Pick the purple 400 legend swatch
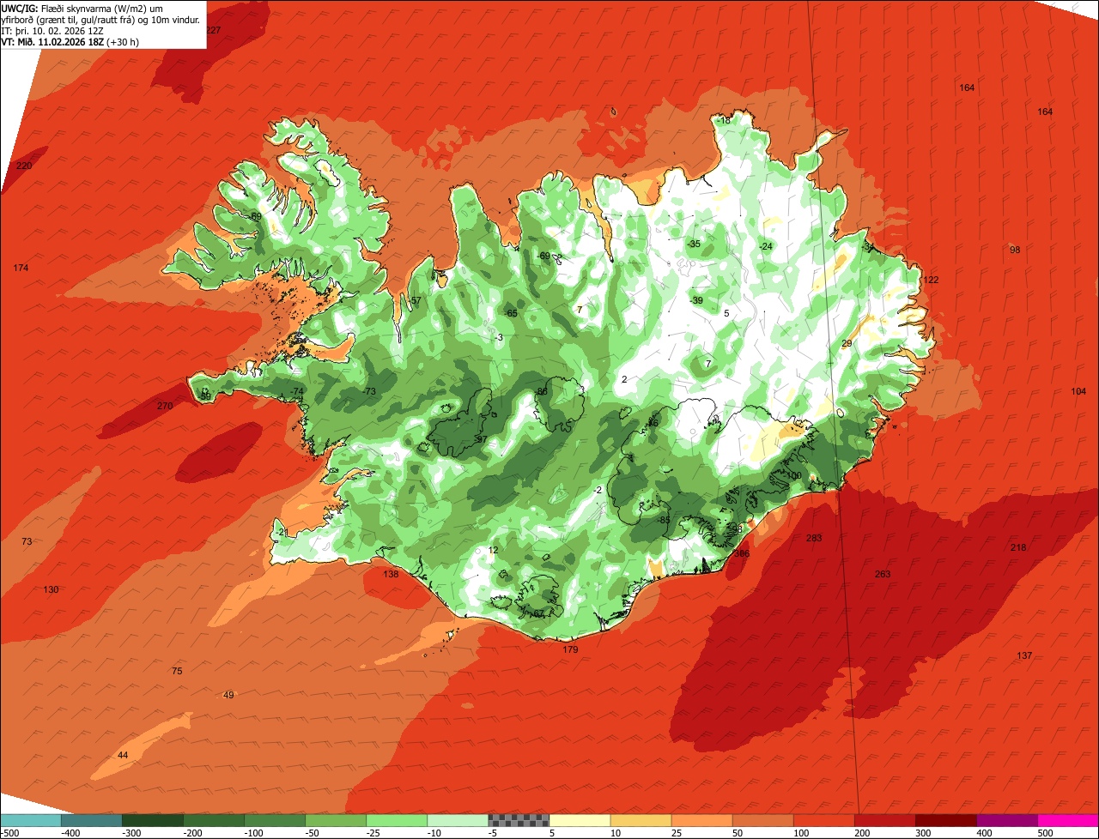 point(1006,820)
